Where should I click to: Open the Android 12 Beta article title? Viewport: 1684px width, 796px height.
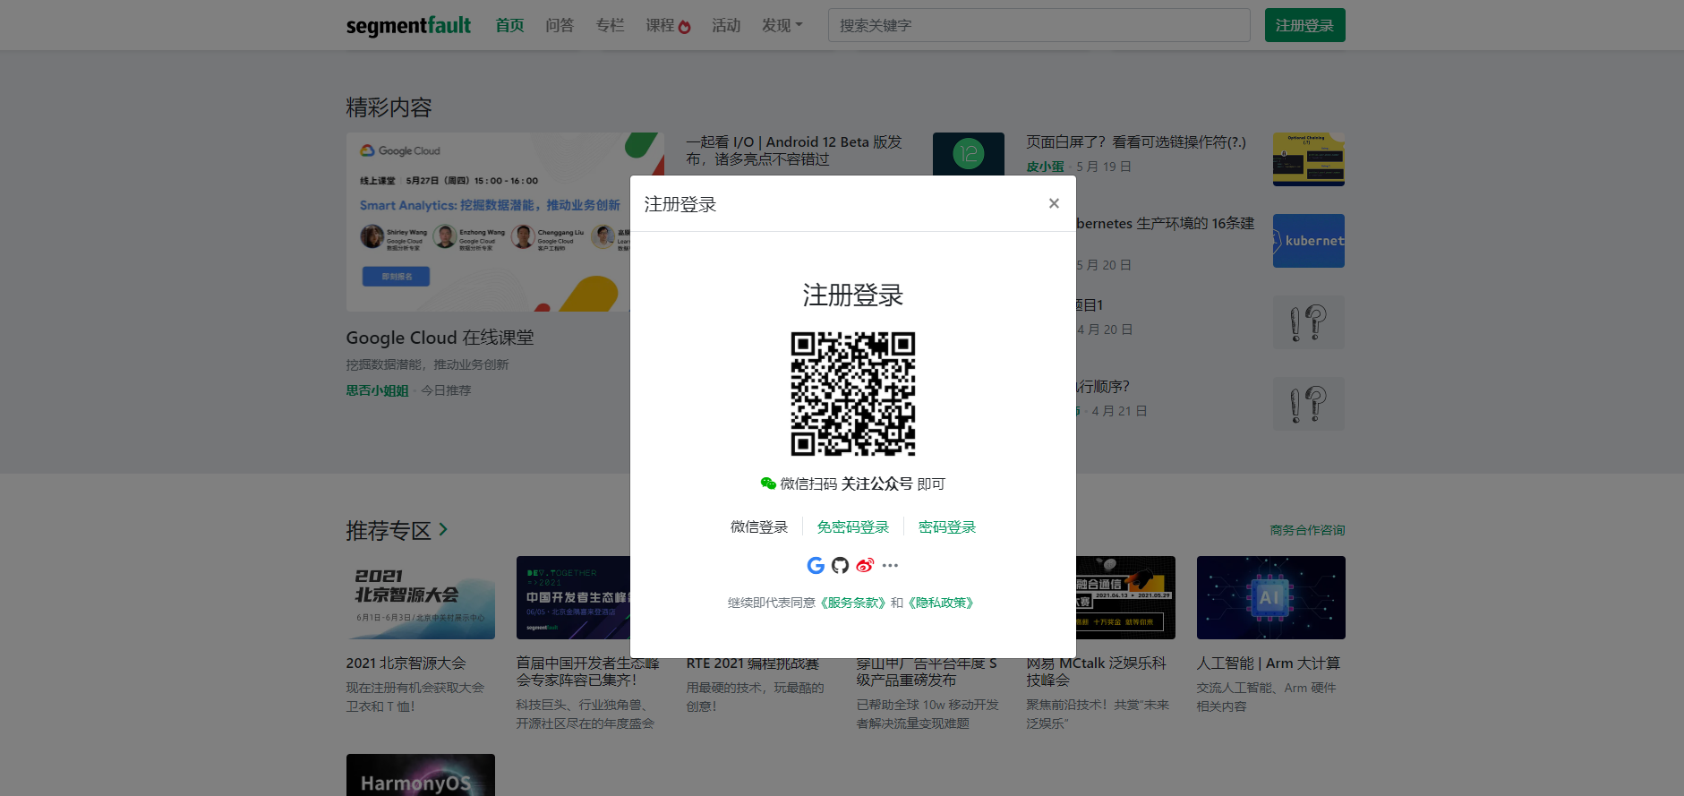[x=794, y=150]
